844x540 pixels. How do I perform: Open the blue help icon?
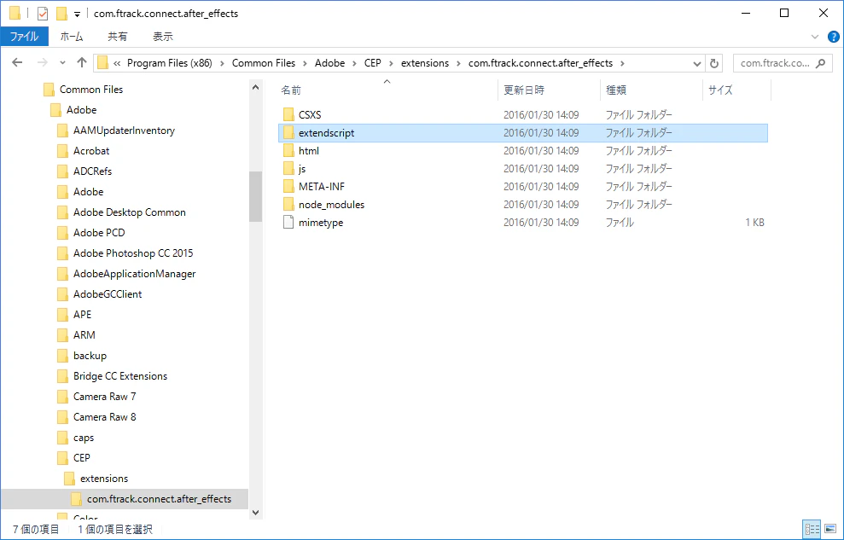833,37
